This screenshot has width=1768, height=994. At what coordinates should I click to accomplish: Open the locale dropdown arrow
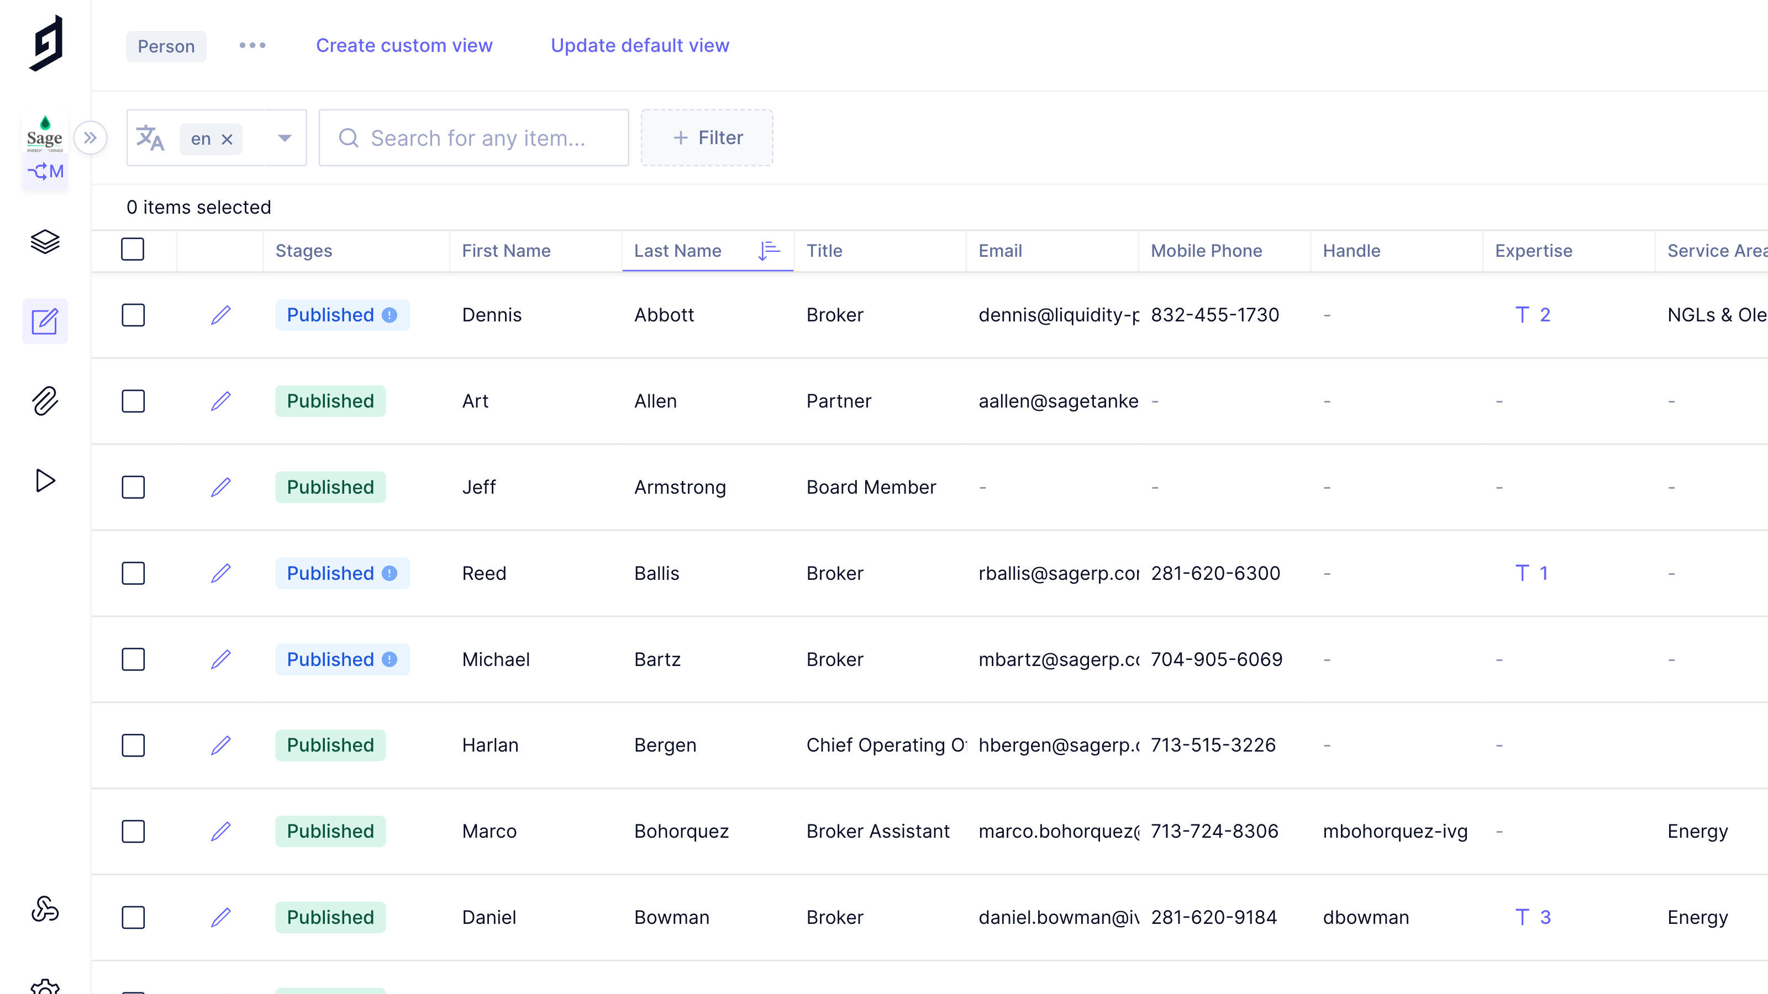pyautogui.click(x=284, y=138)
